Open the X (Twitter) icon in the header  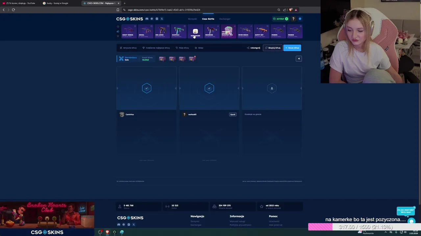(x=162, y=19)
